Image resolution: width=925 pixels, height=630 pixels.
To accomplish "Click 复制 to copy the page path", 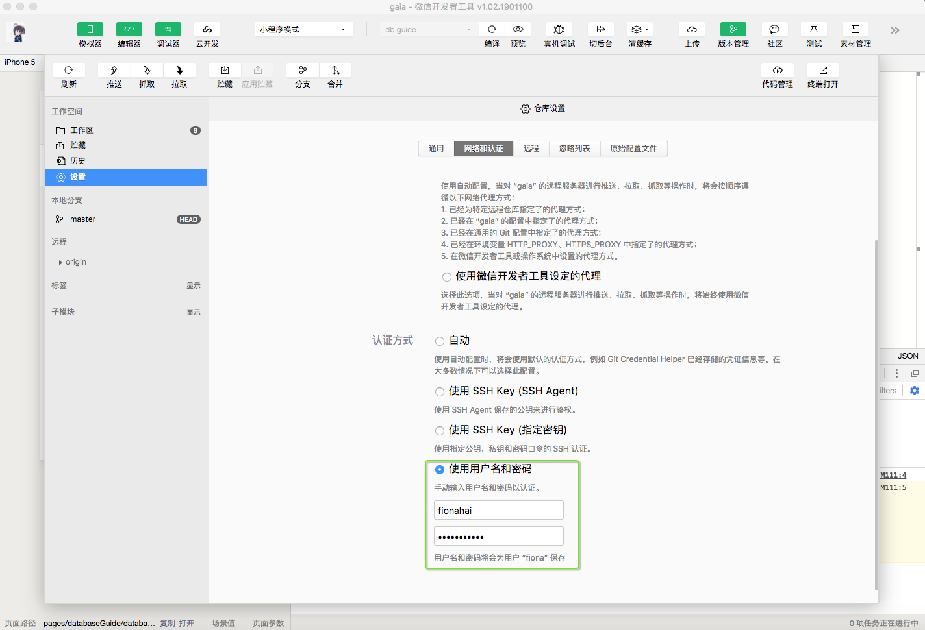I will point(167,623).
